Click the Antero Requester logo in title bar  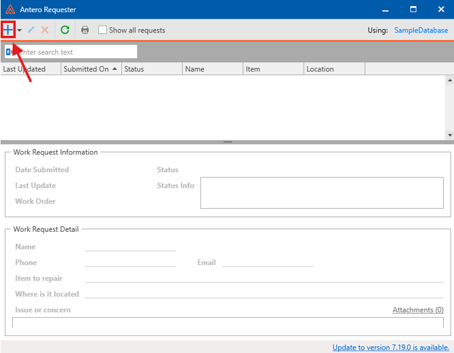click(x=9, y=9)
